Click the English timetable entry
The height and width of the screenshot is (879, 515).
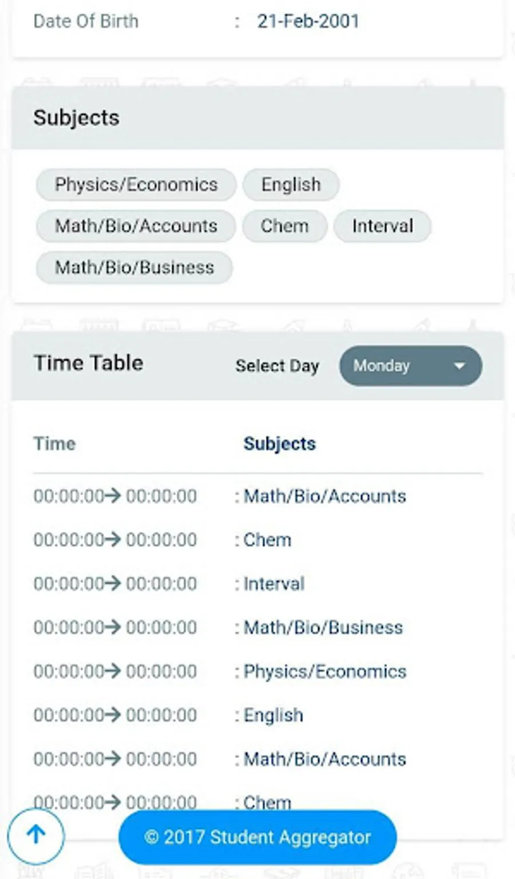[x=273, y=715]
